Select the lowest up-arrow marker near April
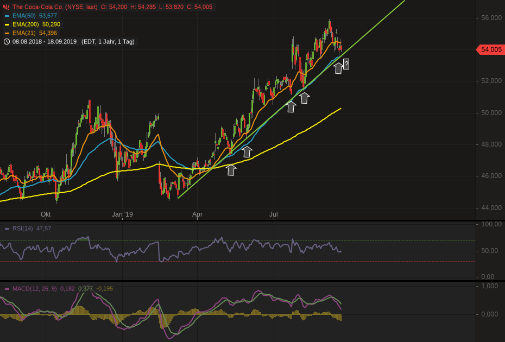This screenshot has width=505, height=342. pos(231,170)
